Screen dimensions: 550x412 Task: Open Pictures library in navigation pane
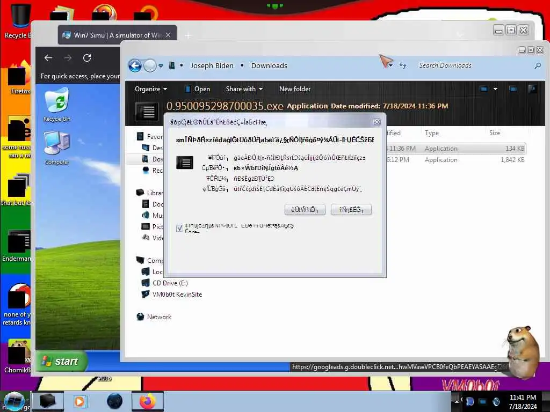coord(153,227)
